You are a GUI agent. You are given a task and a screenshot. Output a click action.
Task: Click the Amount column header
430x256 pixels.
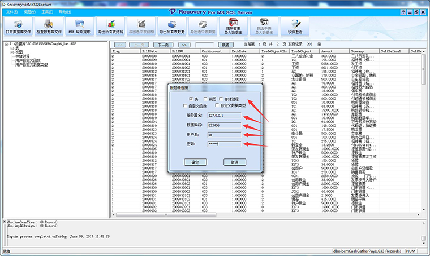pyautogui.click(x=334, y=51)
